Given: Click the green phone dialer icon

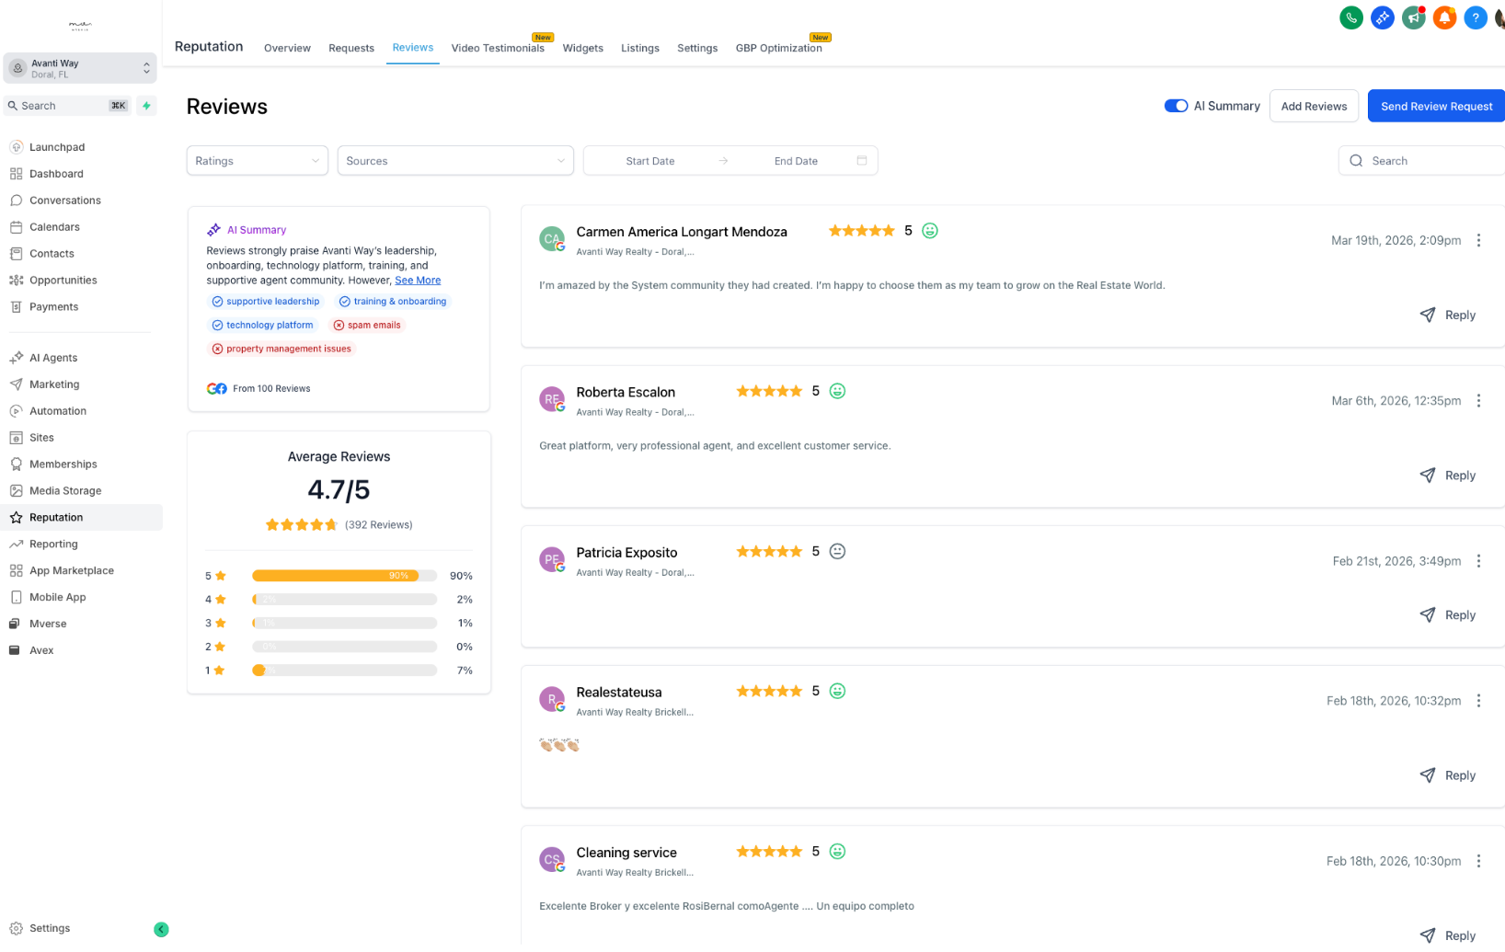Looking at the screenshot, I should (1350, 17).
